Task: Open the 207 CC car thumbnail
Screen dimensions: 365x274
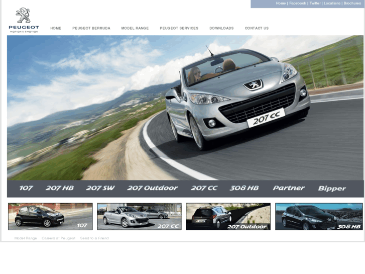Action: [139, 216]
